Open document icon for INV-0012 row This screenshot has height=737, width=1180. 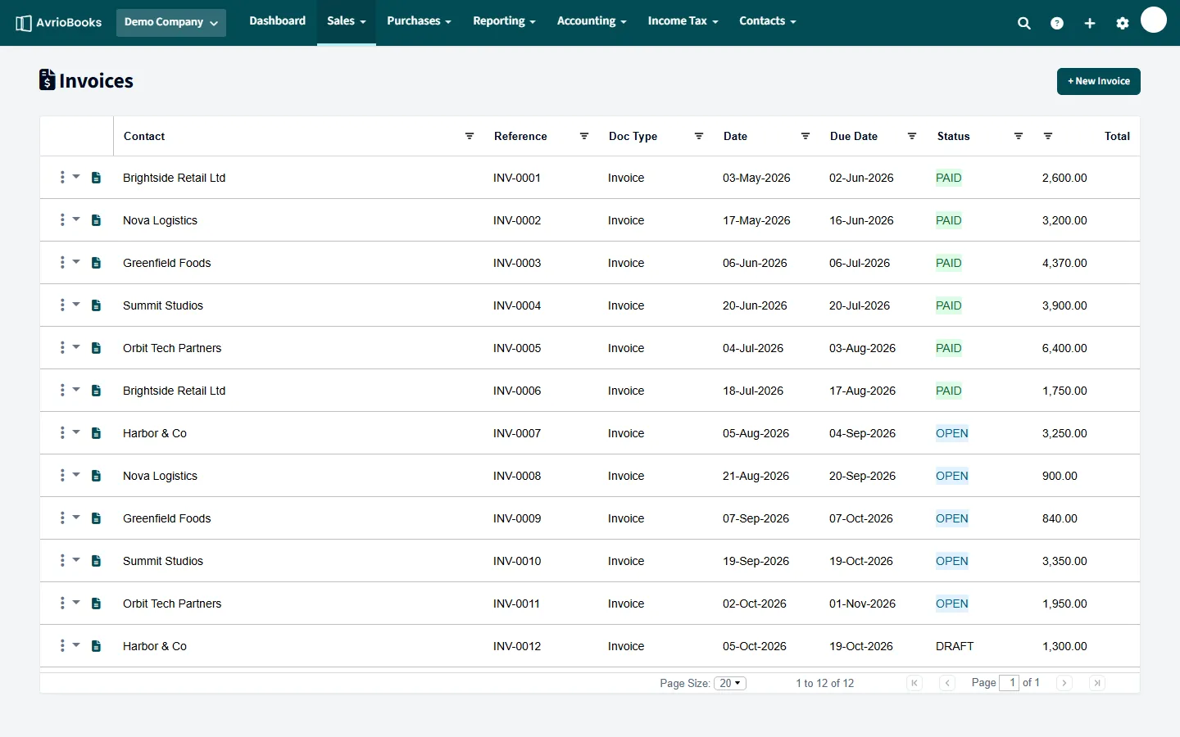click(96, 646)
